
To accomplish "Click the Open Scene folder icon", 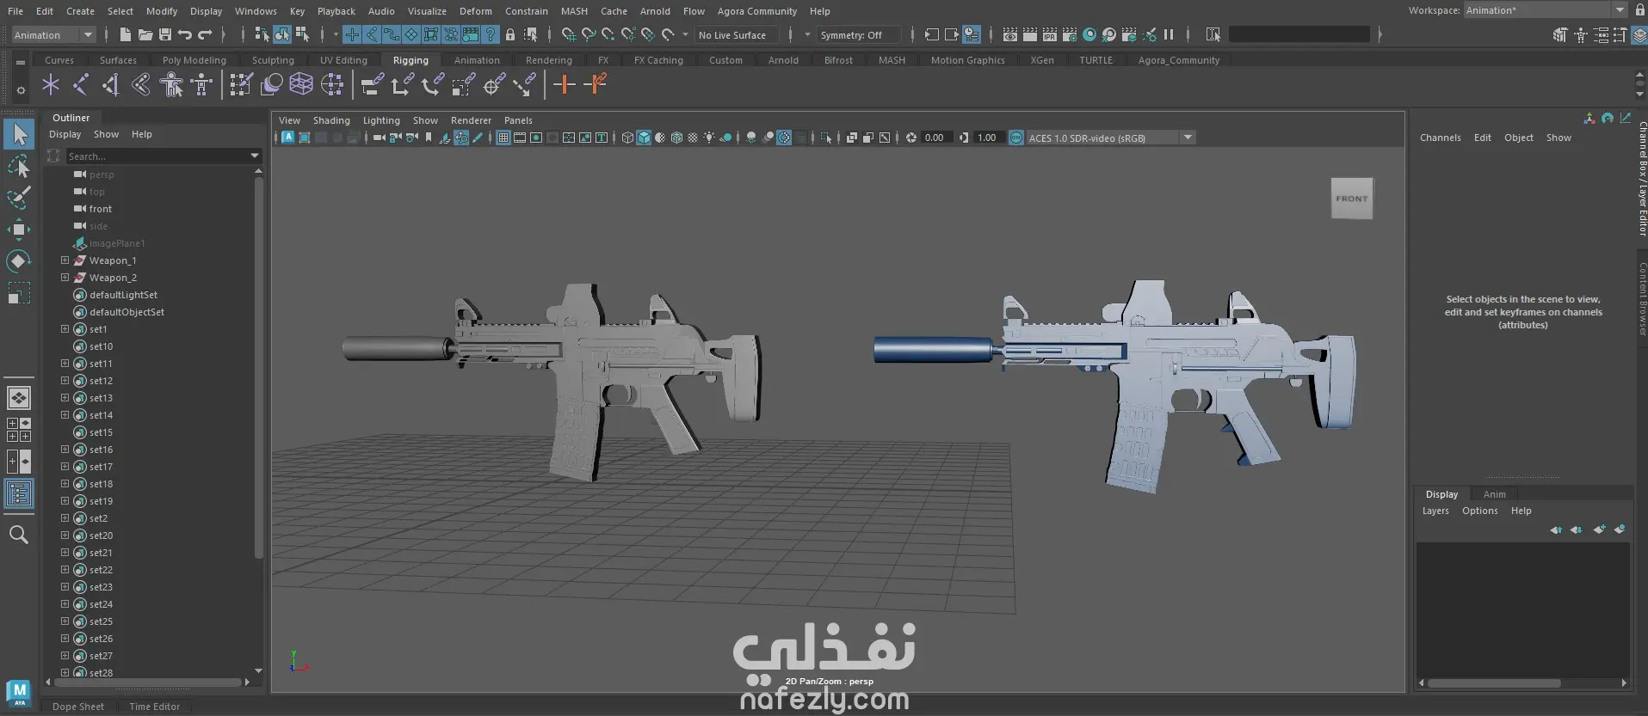I will [x=145, y=34].
